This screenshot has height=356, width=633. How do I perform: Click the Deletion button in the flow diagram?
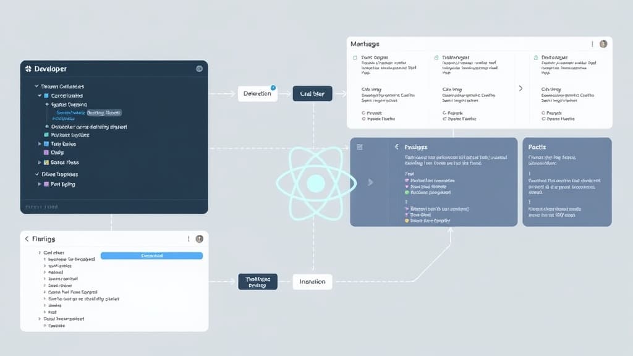[x=258, y=93]
